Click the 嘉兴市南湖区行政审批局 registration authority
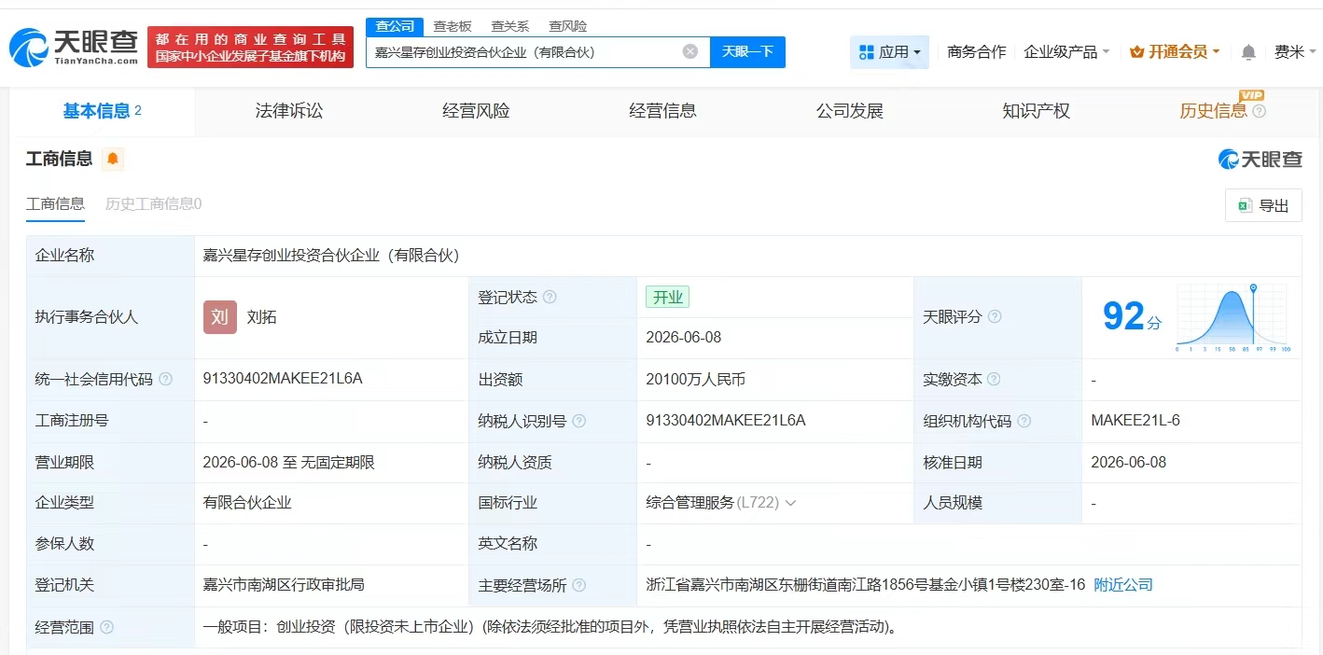The height and width of the screenshot is (655, 1323). 284,585
